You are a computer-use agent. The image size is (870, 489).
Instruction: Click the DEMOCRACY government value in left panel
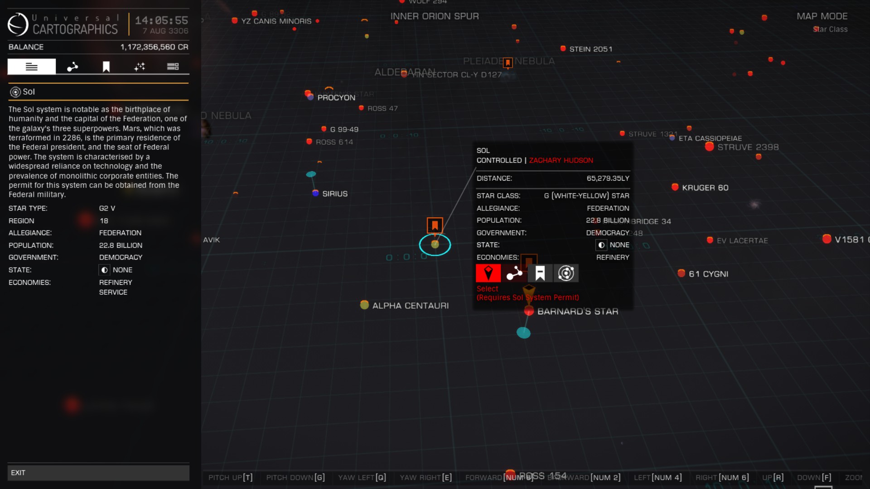(x=121, y=257)
